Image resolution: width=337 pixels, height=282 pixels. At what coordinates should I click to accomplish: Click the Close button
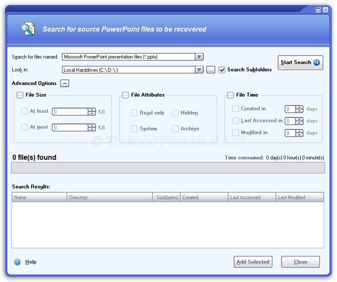[x=300, y=262]
